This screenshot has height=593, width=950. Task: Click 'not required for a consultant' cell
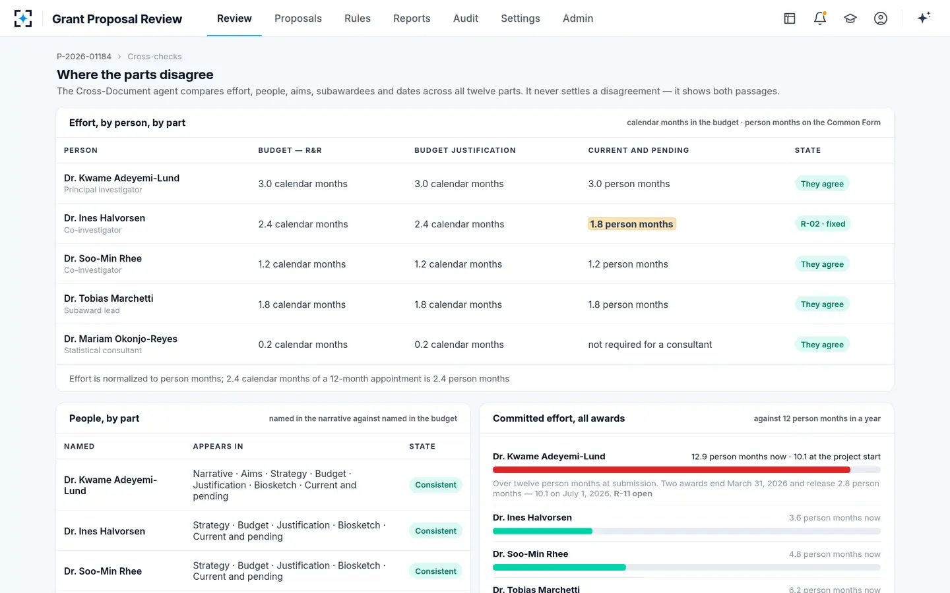pyautogui.click(x=650, y=345)
